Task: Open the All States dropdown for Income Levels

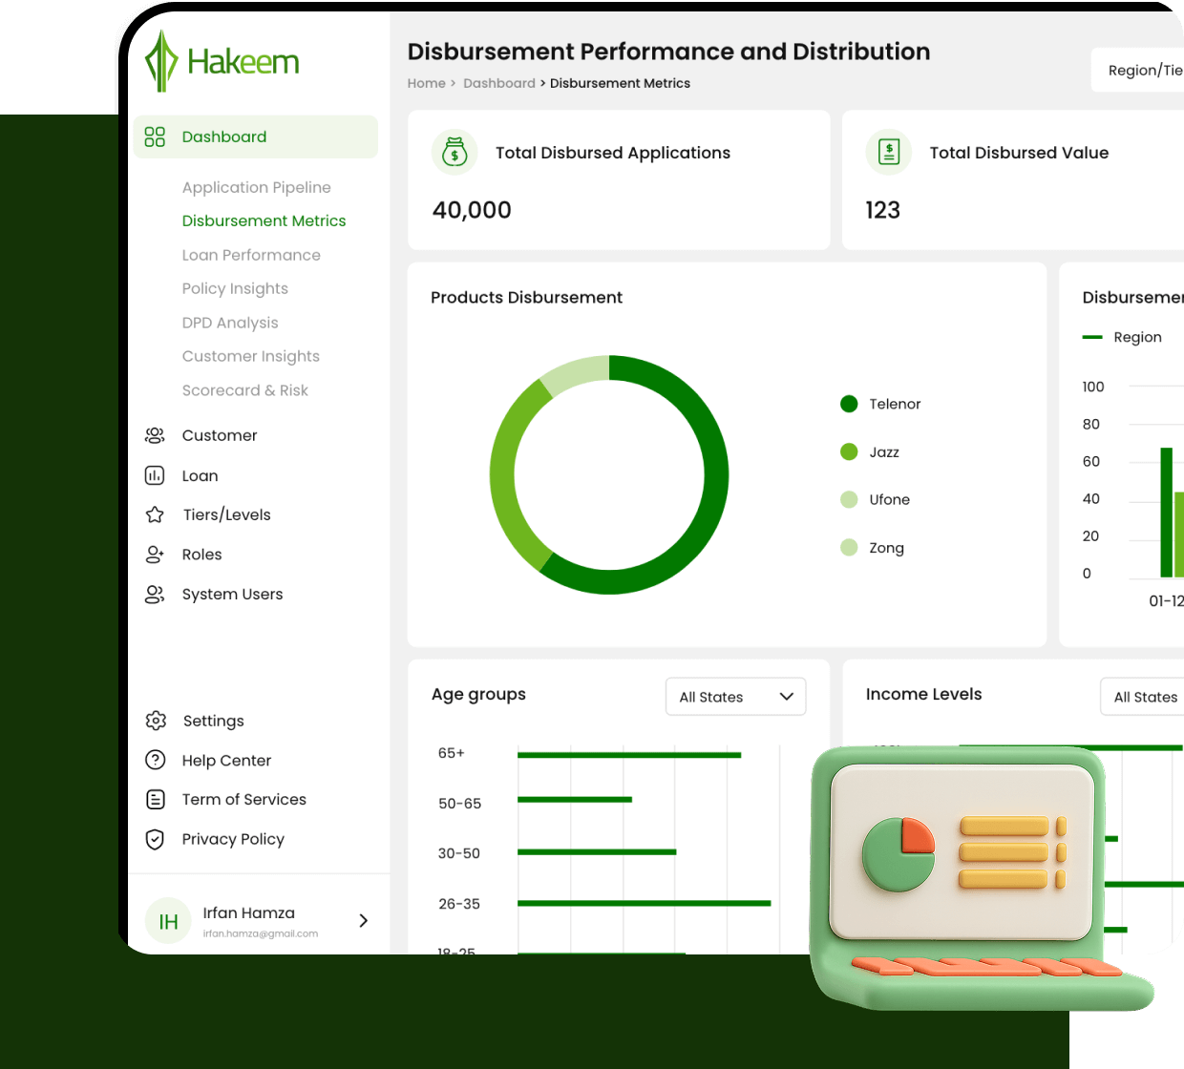Action: click(1148, 697)
